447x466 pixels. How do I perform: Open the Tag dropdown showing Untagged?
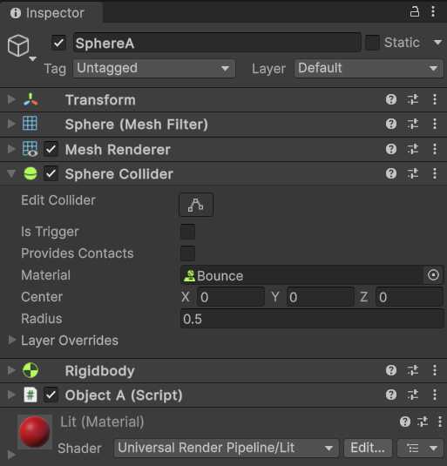pyautogui.click(x=154, y=68)
